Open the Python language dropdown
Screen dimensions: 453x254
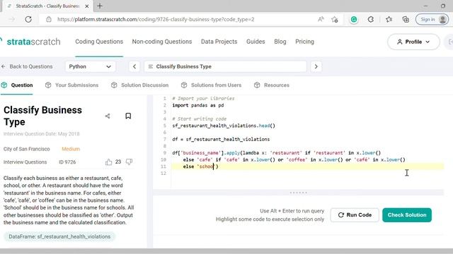90,66
